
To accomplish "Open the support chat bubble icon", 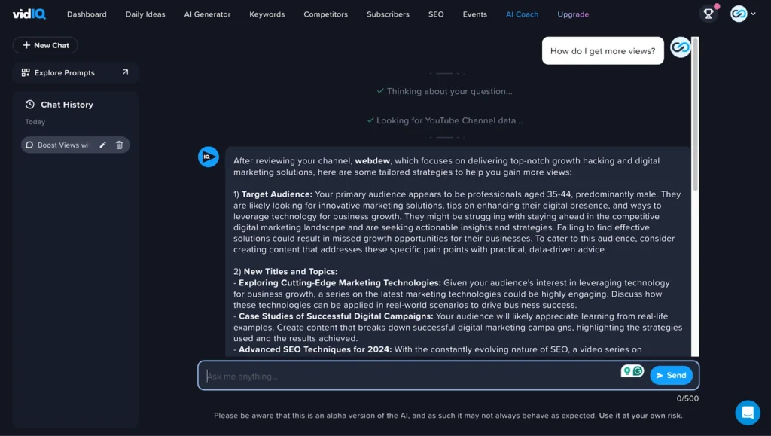I will [748, 412].
